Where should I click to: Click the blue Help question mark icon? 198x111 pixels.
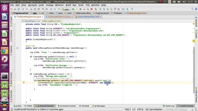coord(132,9)
